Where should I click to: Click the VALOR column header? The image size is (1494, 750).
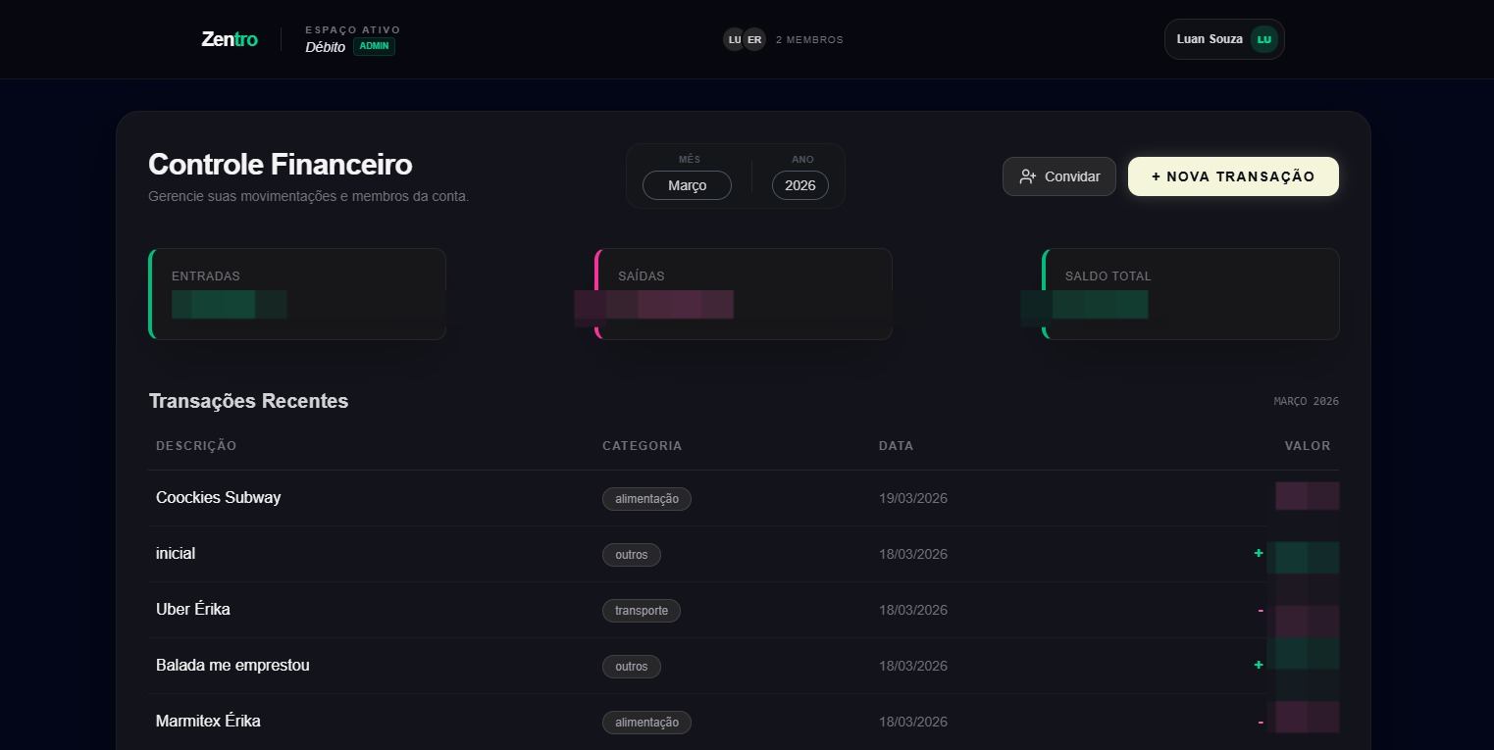pyautogui.click(x=1308, y=445)
